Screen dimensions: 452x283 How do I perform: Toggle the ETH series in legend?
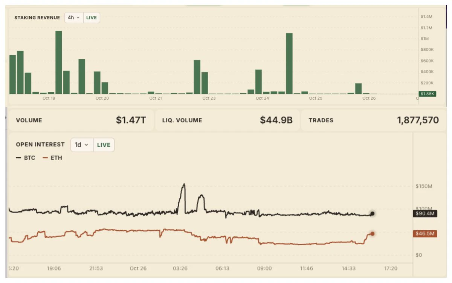[x=52, y=158]
